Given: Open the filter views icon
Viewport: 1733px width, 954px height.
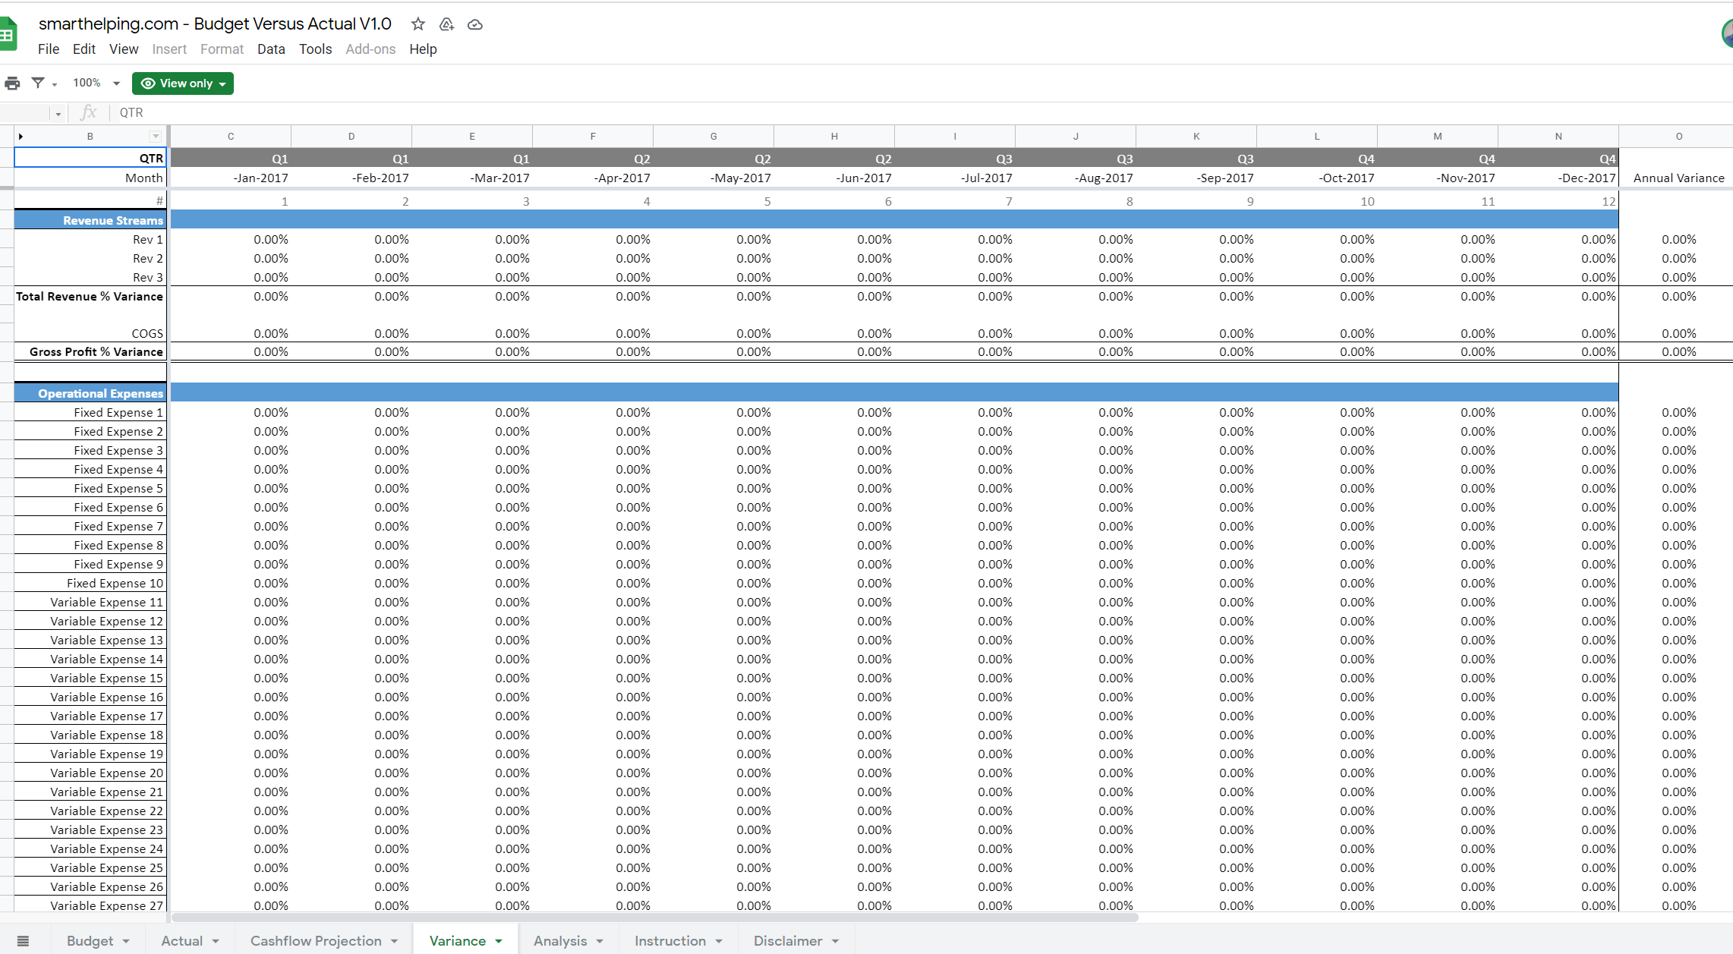Looking at the screenshot, I should pyautogui.click(x=38, y=83).
